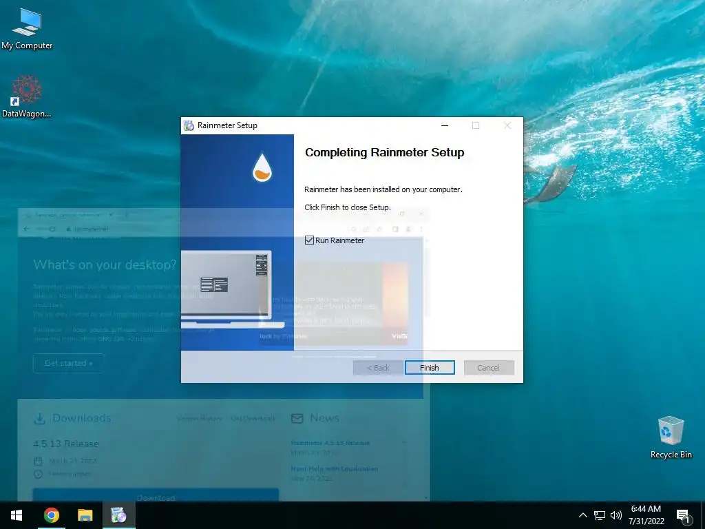Click Get started in the faded browser window
This screenshot has width=705, height=529.
(69, 363)
